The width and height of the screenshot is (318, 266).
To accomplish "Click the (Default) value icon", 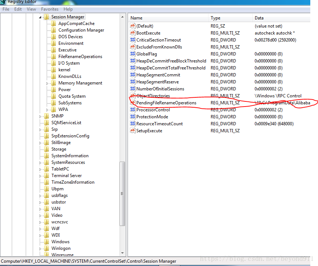I will point(133,26).
